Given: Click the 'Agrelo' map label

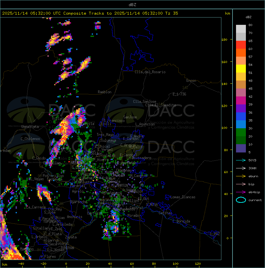Looking at the screenshot, I should click(x=78, y=191).
